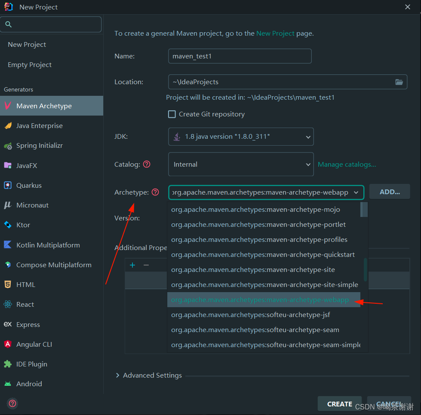Click the Spring Initializr leaf icon
The height and width of the screenshot is (415, 421).
pos(8,146)
